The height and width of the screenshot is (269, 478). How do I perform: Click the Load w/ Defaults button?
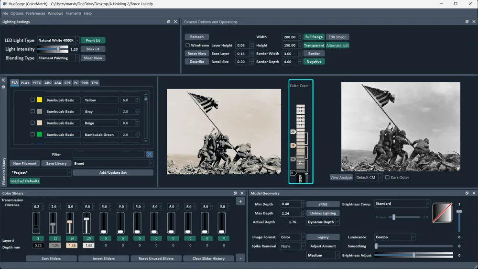(25, 181)
